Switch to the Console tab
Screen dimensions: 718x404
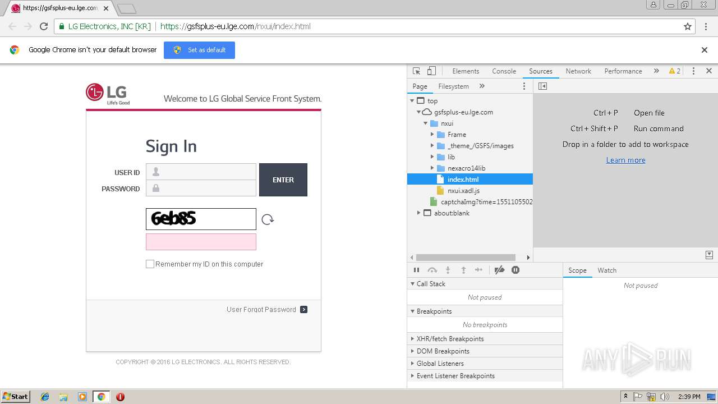click(504, 71)
